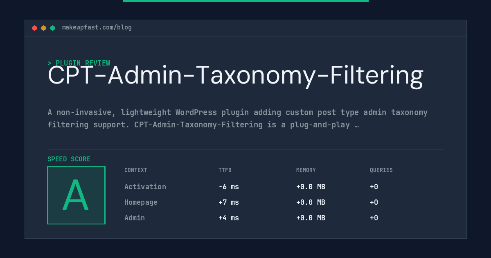491x258 pixels.
Task: Click the Admin row label
Action: (x=135, y=218)
